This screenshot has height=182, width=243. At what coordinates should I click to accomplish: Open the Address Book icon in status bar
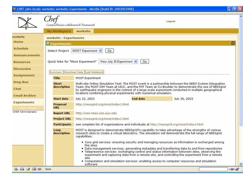[x=34, y=169]
